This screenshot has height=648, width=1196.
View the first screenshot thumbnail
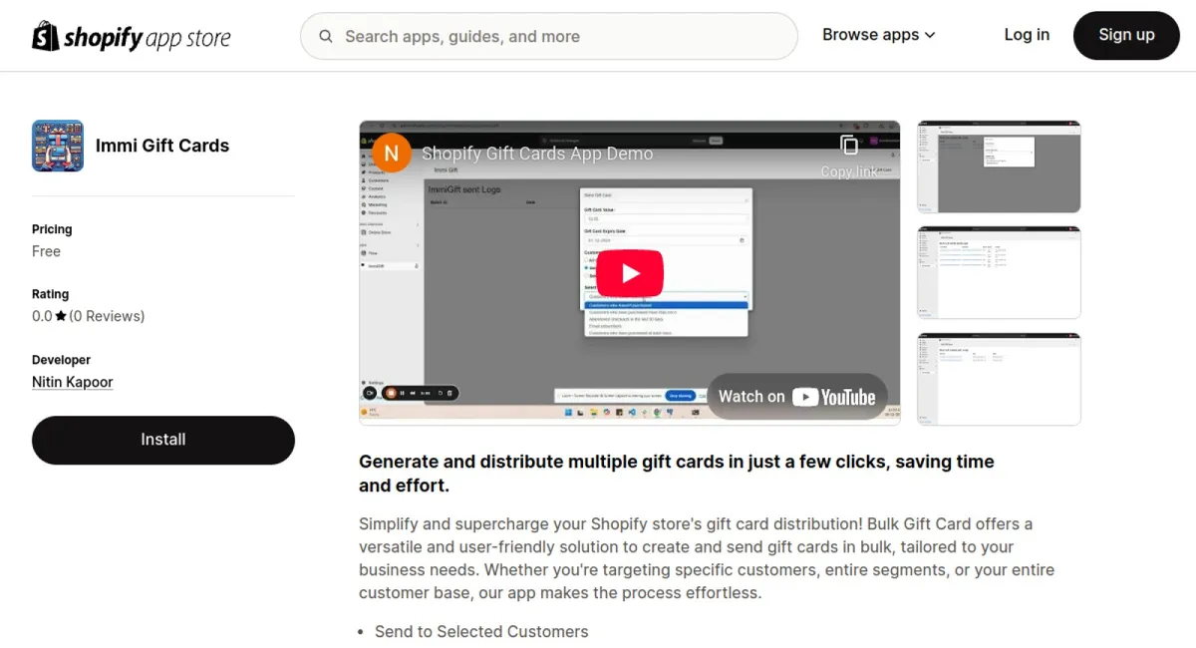pos(999,166)
